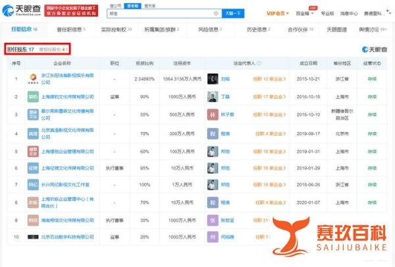Image resolution: width=395 pixels, height=267 pixels.
Task: Open the 天眼图谱 tab
Action: click(x=336, y=30)
